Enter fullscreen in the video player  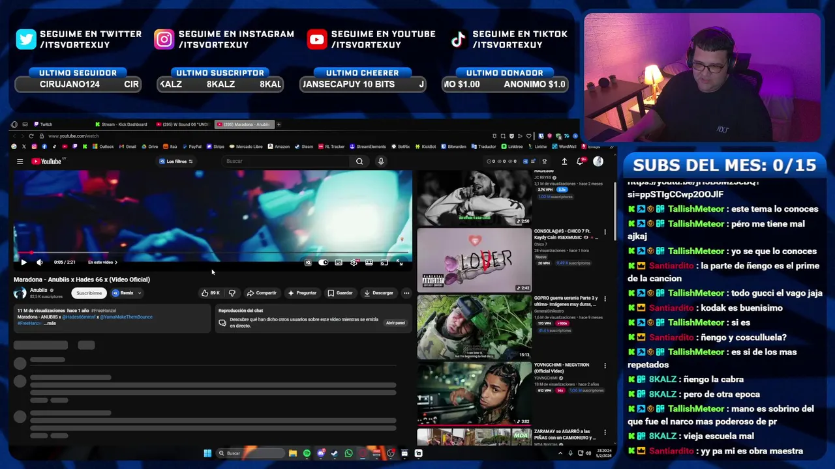coord(400,263)
